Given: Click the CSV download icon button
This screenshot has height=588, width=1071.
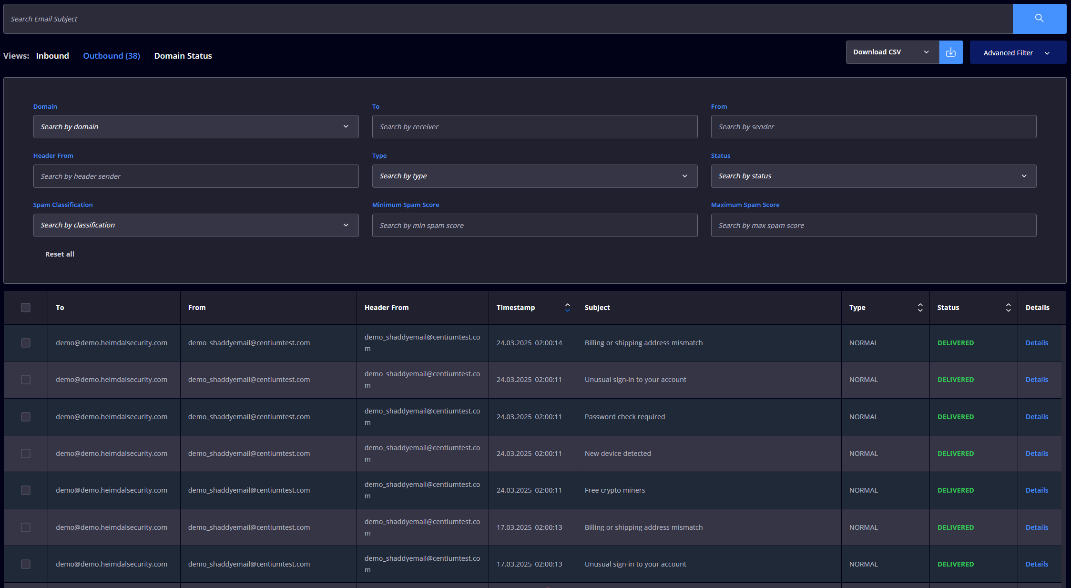Looking at the screenshot, I should (951, 52).
